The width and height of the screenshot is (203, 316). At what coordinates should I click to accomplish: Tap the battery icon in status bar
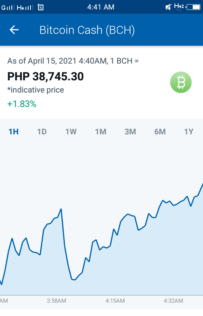[x=193, y=7]
